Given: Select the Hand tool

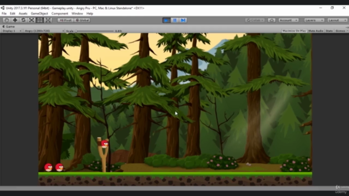Looking at the screenshot, I should (7, 20).
